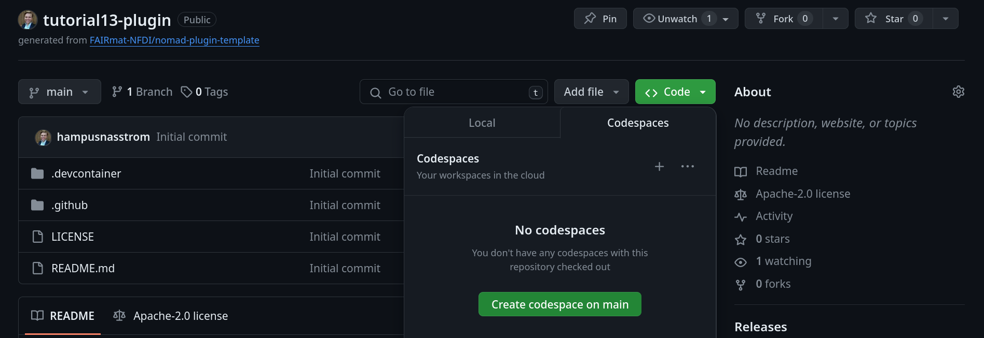This screenshot has width=984, height=338.
Task: Expand the Star lists dropdown arrow
Action: [x=946, y=19]
